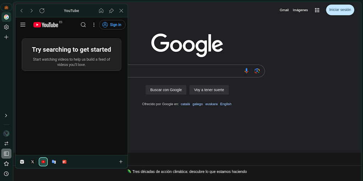Search by voice using the microphone icon
This screenshot has width=363, height=181.
click(246, 71)
